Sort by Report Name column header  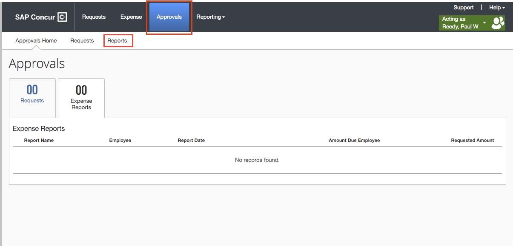coord(39,140)
